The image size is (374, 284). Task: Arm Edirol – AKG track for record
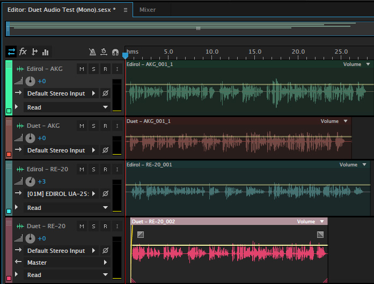coord(105,69)
